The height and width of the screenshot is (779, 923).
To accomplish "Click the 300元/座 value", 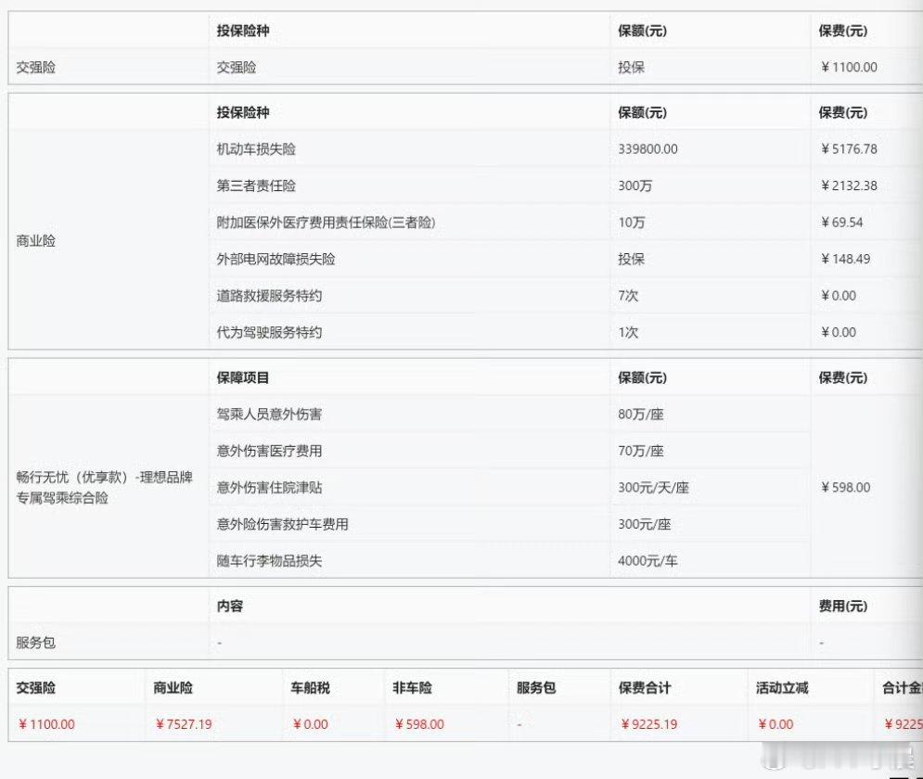I will click(644, 524).
